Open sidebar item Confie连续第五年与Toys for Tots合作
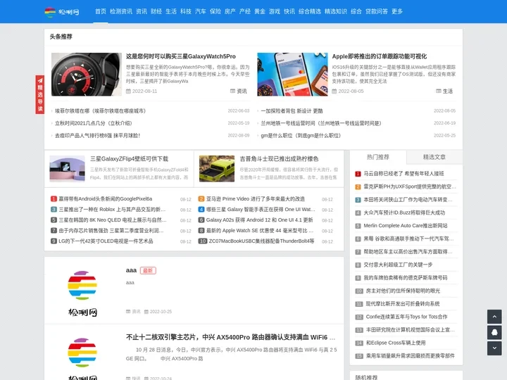The width and height of the screenshot is (507, 380). (x=406, y=317)
